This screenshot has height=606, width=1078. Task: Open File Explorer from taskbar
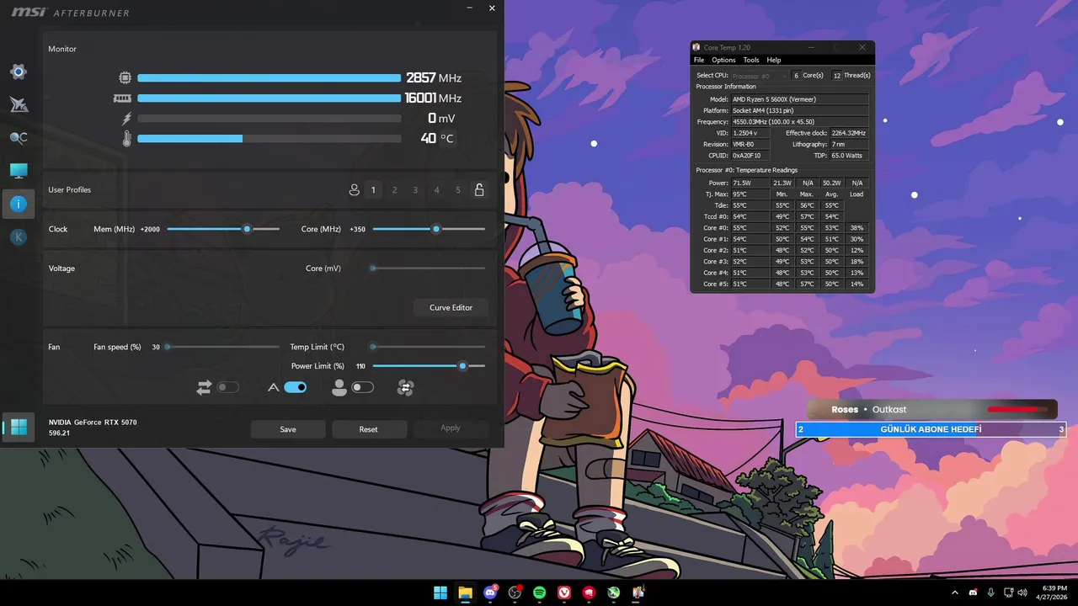click(x=465, y=593)
